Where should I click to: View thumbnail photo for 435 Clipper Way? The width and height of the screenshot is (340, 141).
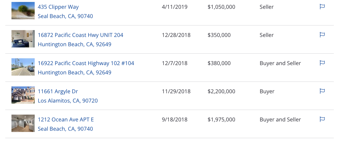click(x=23, y=11)
